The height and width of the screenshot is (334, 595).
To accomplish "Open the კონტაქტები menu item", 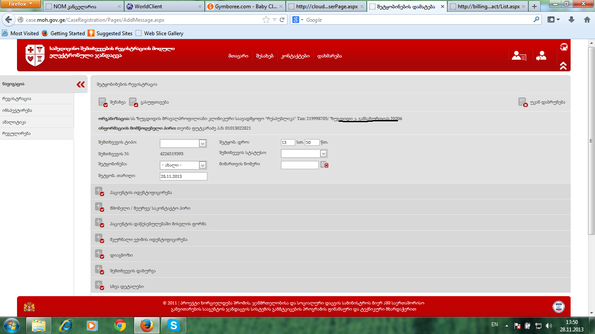I will pyautogui.click(x=295, y=56).
